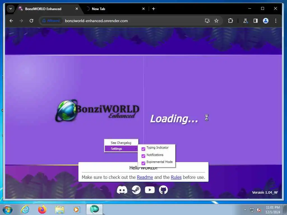Open the Steam icon link
287x215 pixels.
[136, 190]
